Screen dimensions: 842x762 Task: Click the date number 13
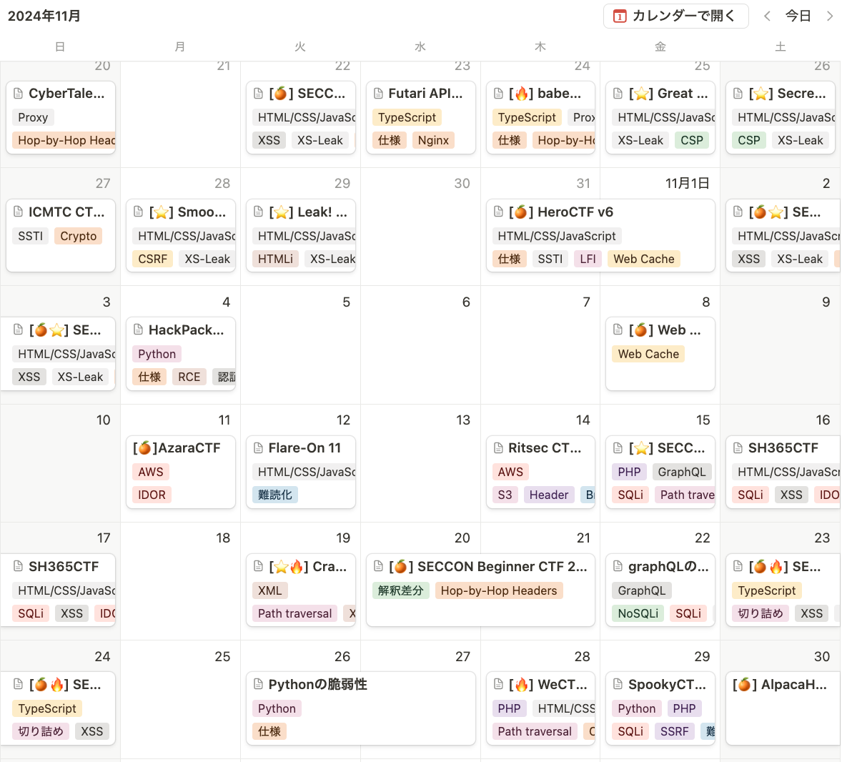point(463,420)
